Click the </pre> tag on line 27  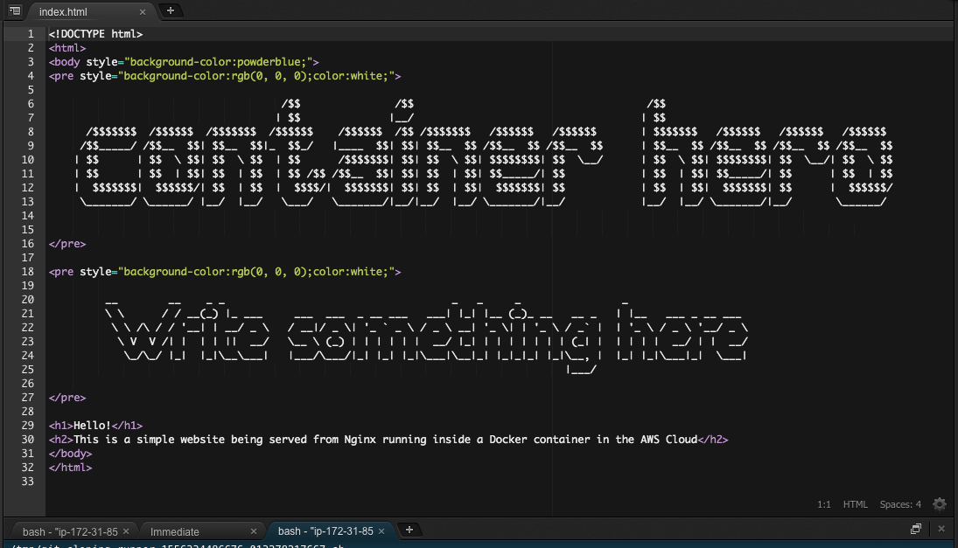[x=67, y=398]
